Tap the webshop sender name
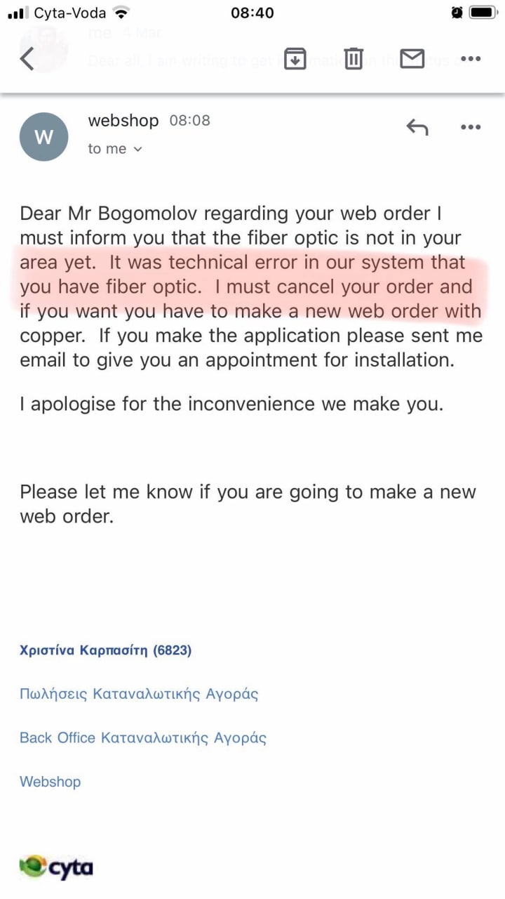The image size is (505, 899). tap(123, 120)
